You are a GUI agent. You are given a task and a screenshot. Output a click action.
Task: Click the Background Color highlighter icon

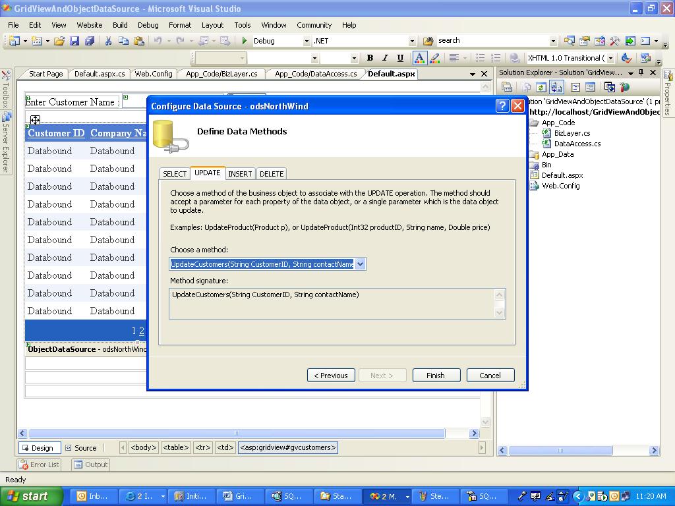point(435,58)
